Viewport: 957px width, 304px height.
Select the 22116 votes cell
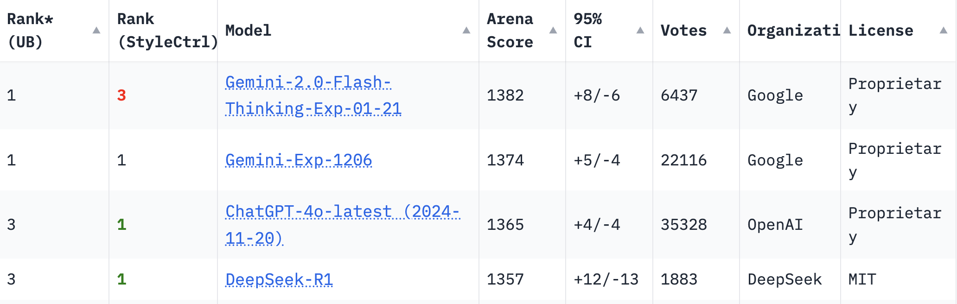pyautogui.click(x=683, y=160)
